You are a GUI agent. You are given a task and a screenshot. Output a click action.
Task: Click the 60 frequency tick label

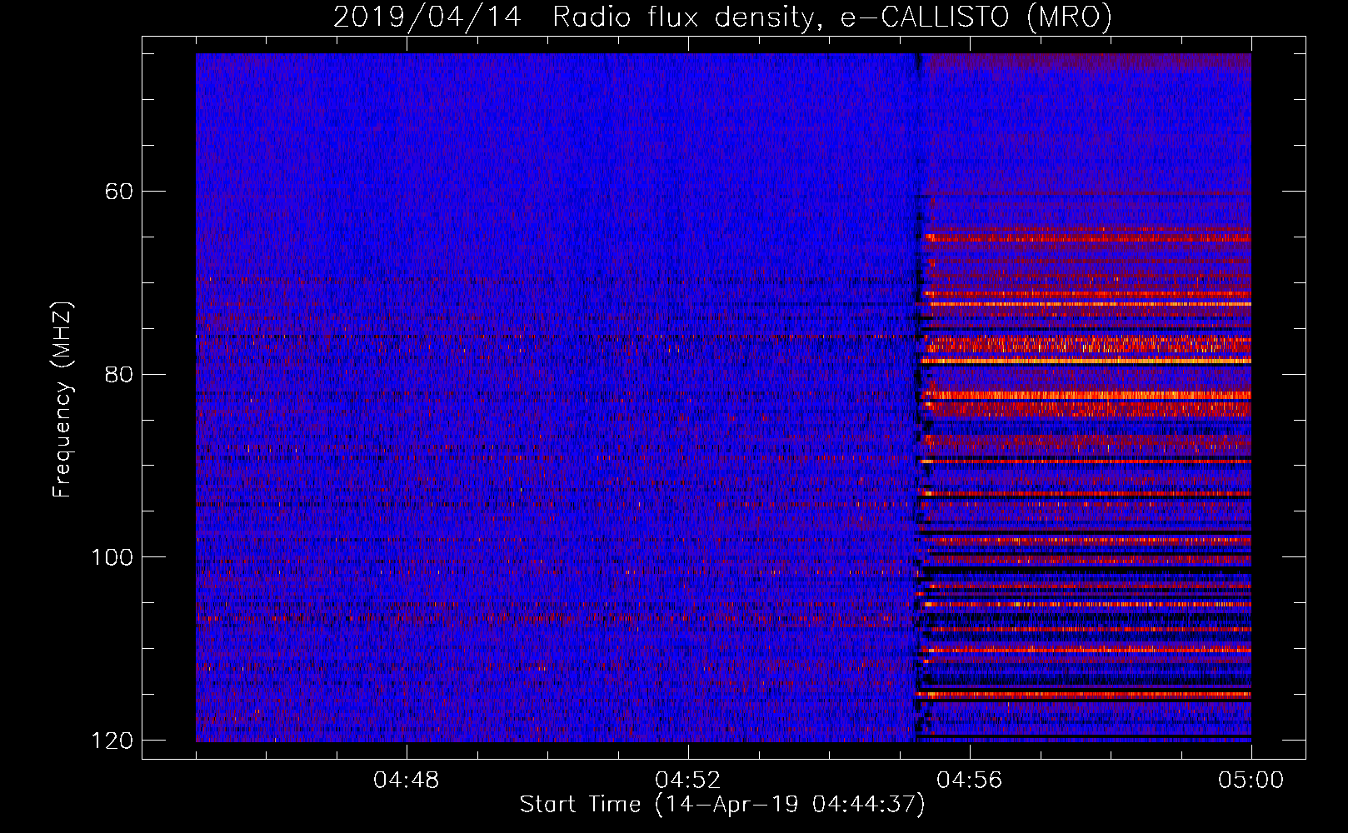[x=119, y=192]
